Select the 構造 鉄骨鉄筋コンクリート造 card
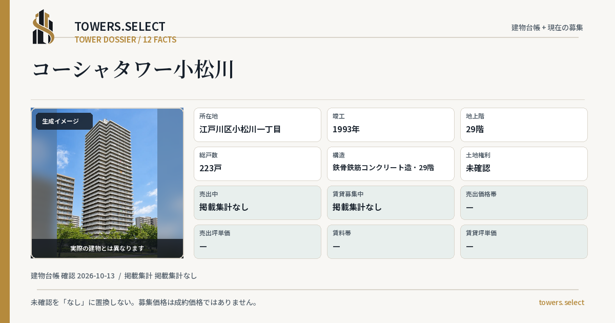615x323 pixels. pyautogui.click(x=391, y=164)
